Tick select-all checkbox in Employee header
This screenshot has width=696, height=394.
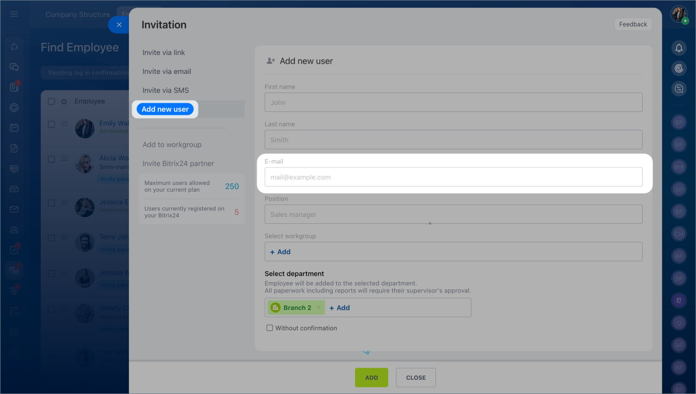click(51, 102)
